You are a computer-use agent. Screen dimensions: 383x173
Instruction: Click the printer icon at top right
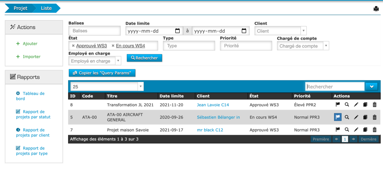(376, 9)
